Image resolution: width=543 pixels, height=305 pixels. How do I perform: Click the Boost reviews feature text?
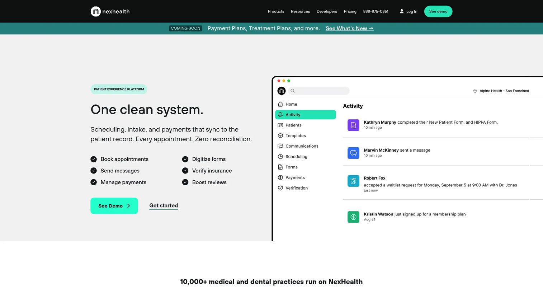click(209, 182)
